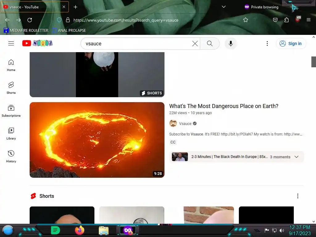View site security padlock info
This screenshot has height=237, width=316.
click(68, 20)
